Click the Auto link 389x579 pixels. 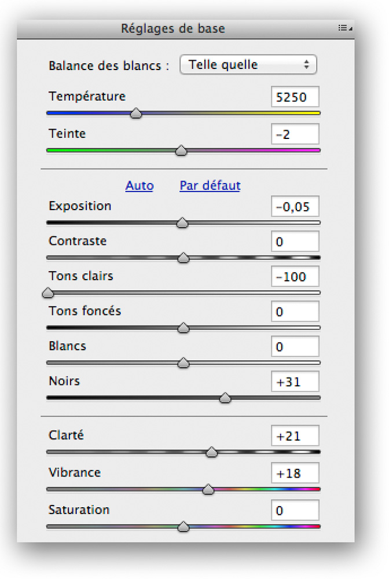tap(140, 185)
